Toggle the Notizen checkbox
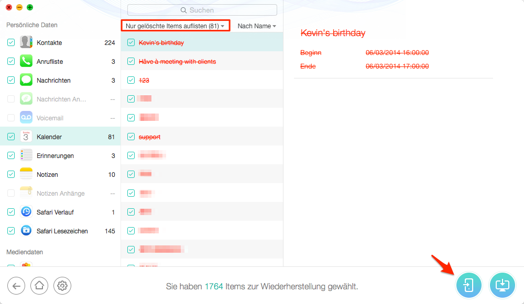The width and height of the screenshot is (524, 304). point(11,174)
